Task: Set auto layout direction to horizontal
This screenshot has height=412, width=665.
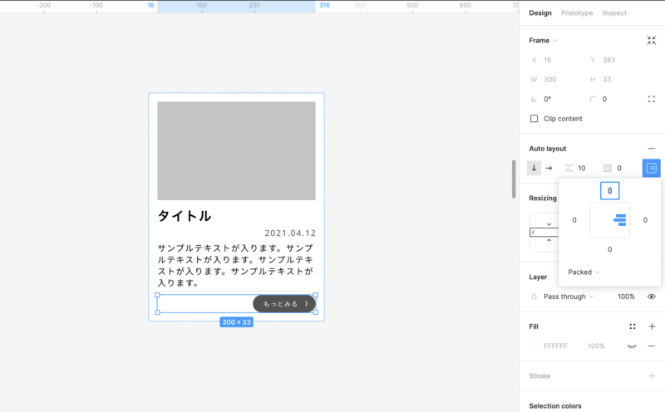Action: click(x=549, y=168)
